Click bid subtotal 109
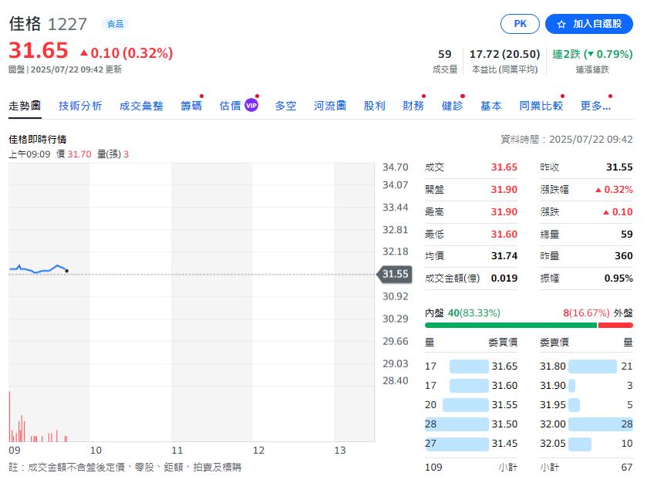Screen dimensions: 647x483 [x=433, y=468]
